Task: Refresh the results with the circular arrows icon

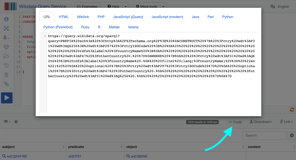Action: (x=292, y=110)
